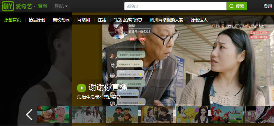Image resolution: width=274 pixels, height=126 pixels.
Task: Select the 原创首页 tab
Action: coord(13,20)
